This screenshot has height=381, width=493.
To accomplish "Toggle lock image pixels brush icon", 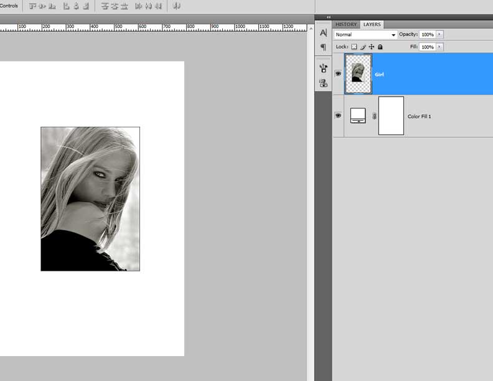I will pyautogui.click(x=363, y=47).
